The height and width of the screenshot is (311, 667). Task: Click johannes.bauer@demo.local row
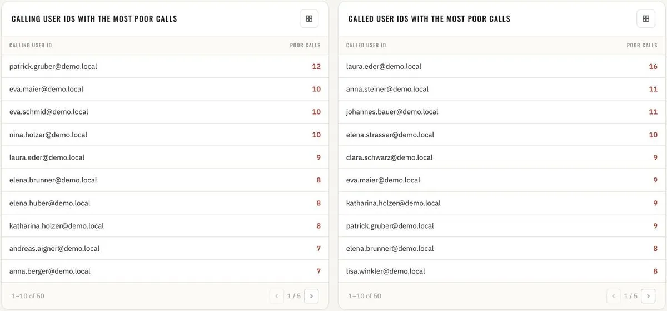tap(502, 112)
